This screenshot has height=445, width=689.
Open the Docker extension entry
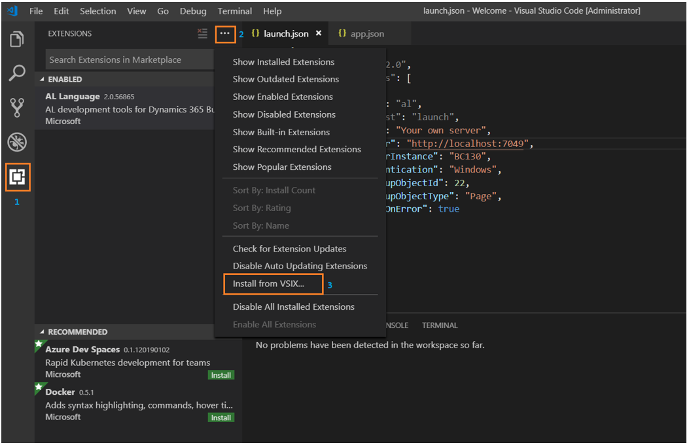click(139, 404)
